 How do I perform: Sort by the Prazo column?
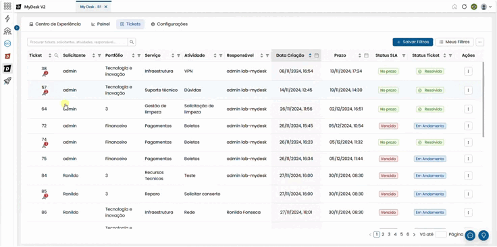[360, 55]
